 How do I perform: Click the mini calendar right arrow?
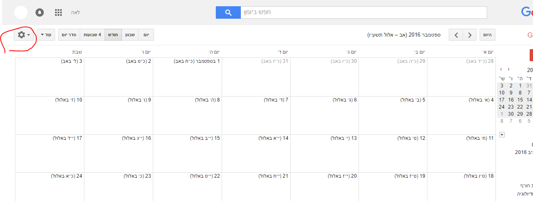coord(508,69)
